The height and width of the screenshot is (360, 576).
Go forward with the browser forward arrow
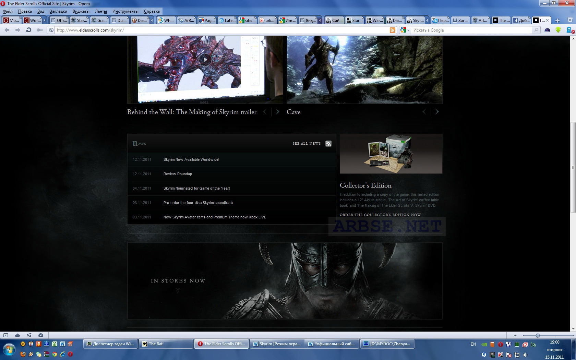click(x=18, y=30)
